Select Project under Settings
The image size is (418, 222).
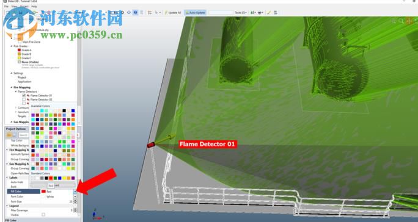(22, 77)
